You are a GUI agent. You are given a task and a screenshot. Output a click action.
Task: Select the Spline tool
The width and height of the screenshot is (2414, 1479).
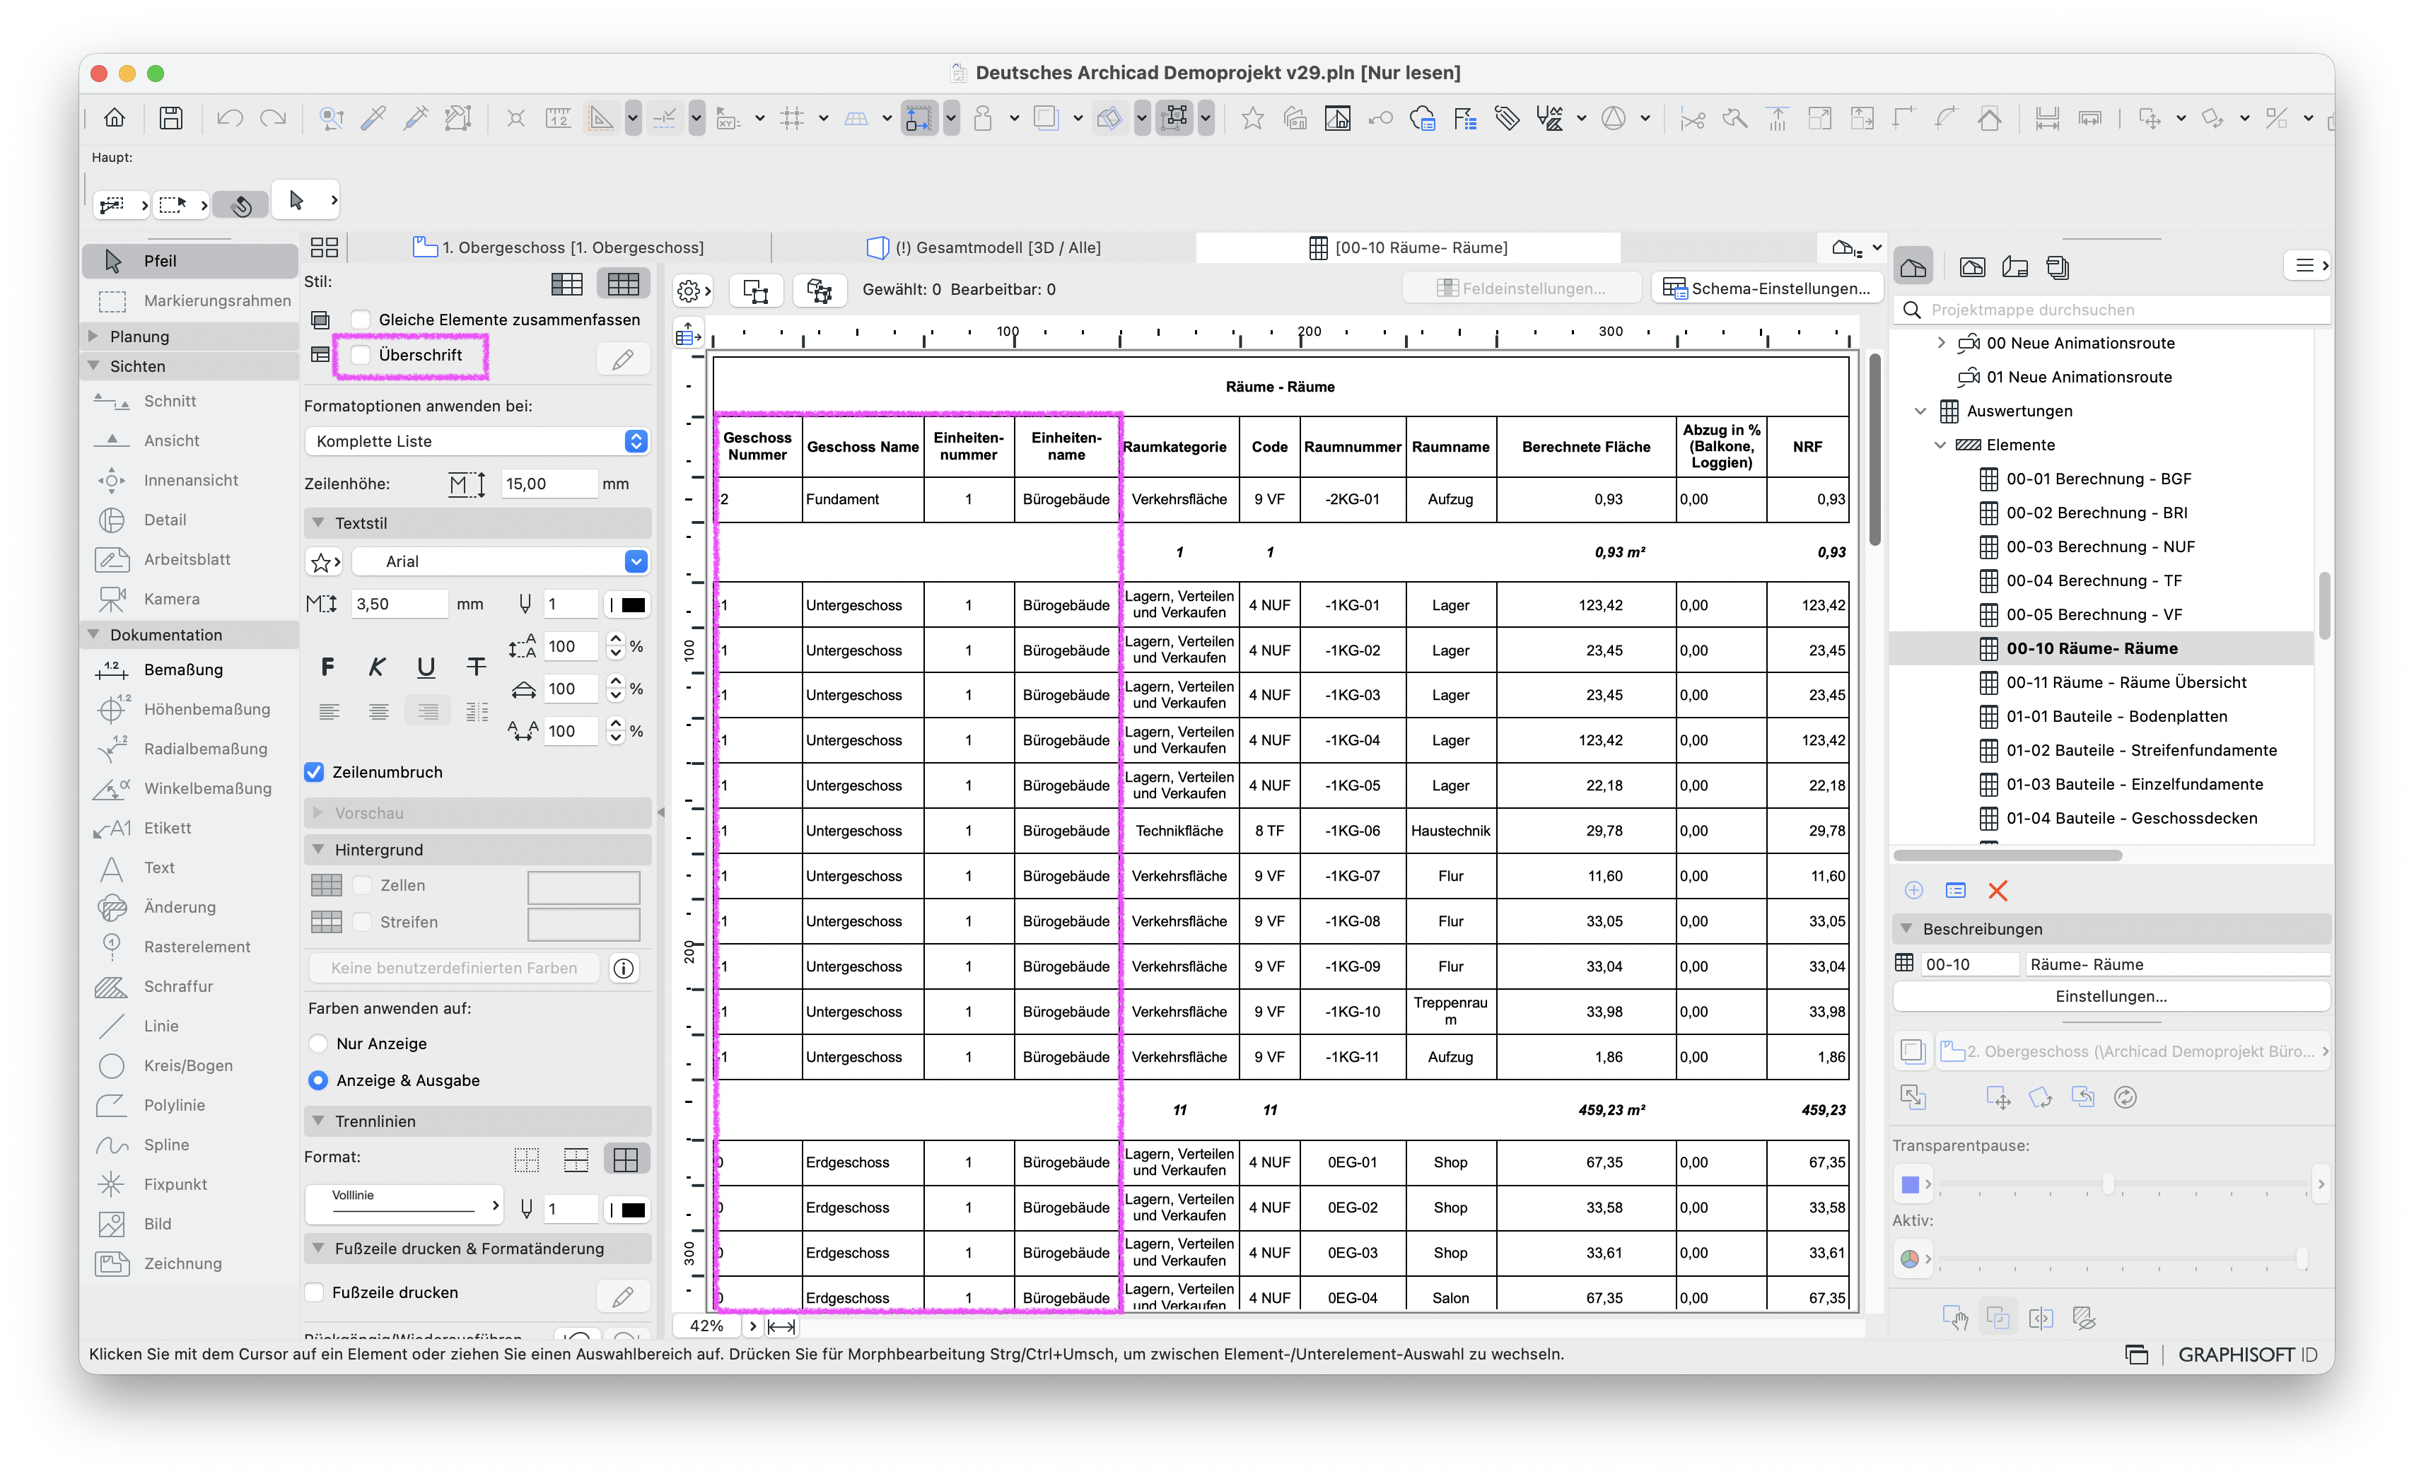pyautogui.click(x=190, y=1144)
